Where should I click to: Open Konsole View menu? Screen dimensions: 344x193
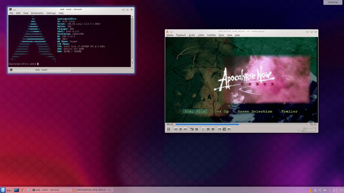tap(26, 13)
